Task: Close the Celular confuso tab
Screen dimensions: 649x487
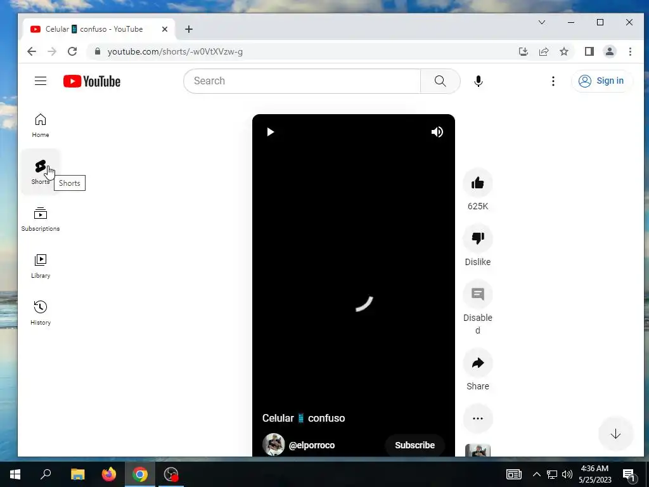Action: pos(165,29)
